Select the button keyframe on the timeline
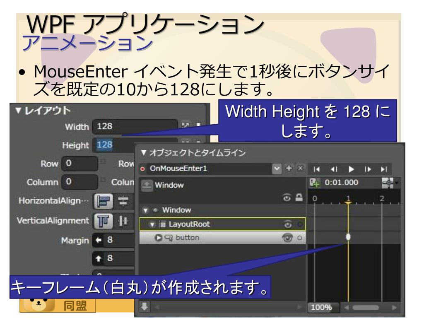This screenshot has height=318, width=424. (x=348, y=237)
